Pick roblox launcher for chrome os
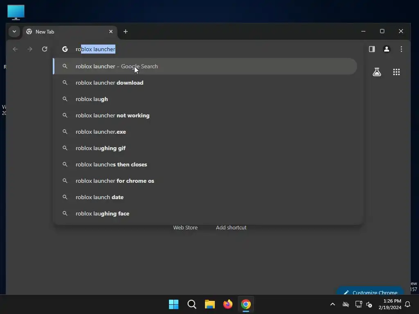Screen dimensions: 419x314 point(205,181)
